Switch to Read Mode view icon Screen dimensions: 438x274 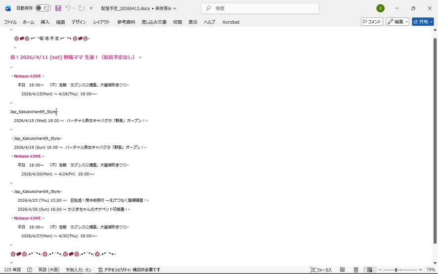coord(342,270)
